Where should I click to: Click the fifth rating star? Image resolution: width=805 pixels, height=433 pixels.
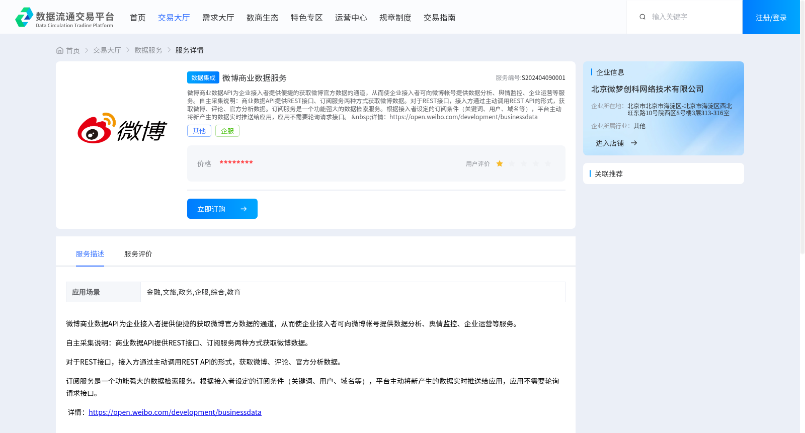coord(548,163)
